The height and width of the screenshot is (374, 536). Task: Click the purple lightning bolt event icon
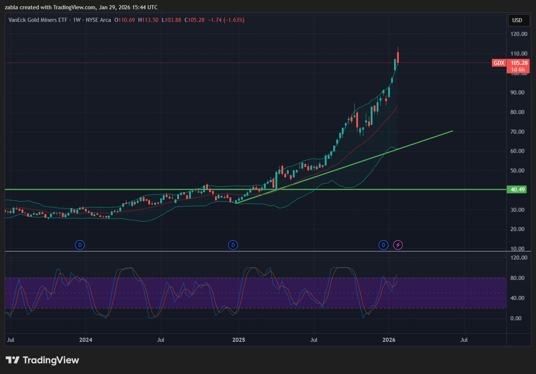pyautogui.click(x=398, y=245)
